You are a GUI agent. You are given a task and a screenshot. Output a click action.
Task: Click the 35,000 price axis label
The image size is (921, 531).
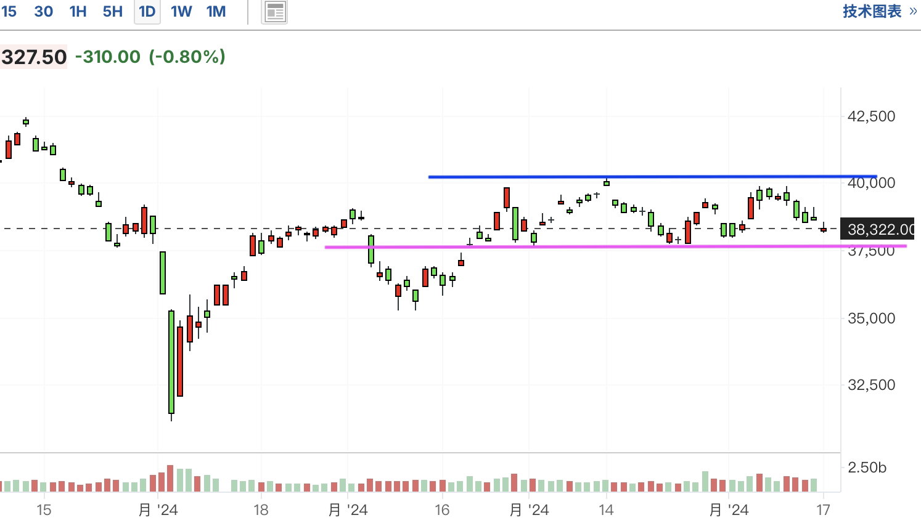(871, 318)
